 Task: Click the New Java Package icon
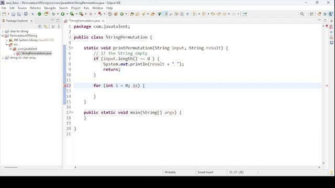pos(116,14)
